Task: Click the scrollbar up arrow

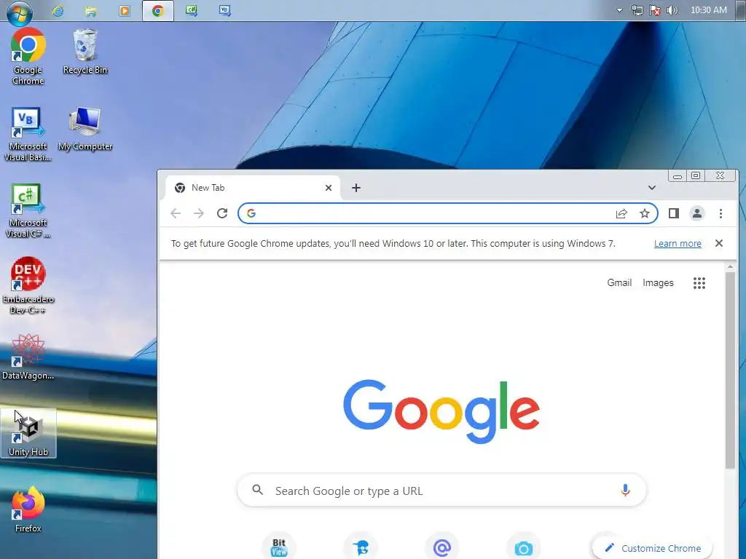Action: click(730, 266)
